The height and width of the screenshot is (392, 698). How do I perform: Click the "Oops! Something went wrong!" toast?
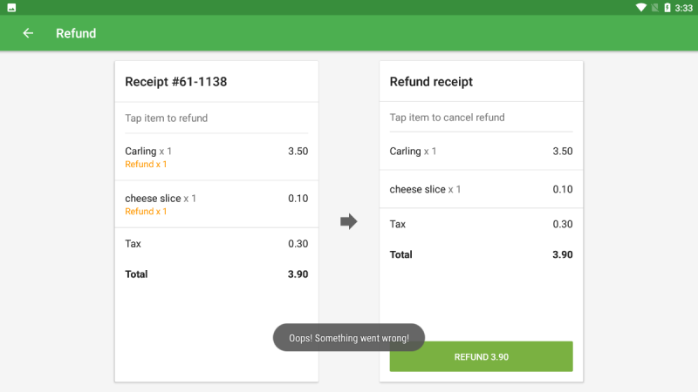(348, 337)
